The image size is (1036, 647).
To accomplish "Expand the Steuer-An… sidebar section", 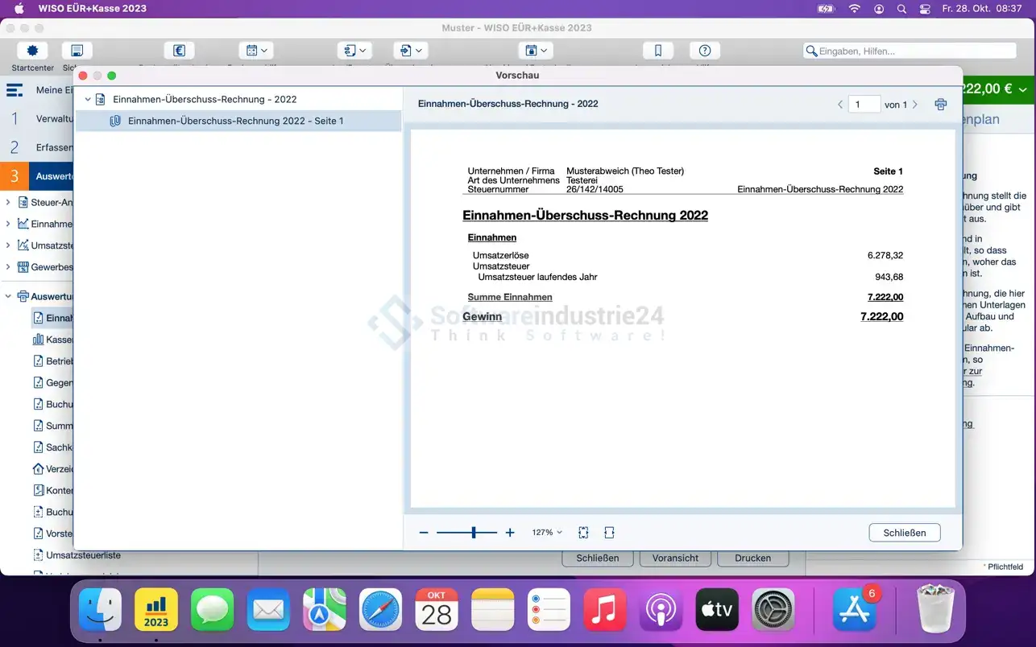I will pyautogui.click(x=8, y=202).
